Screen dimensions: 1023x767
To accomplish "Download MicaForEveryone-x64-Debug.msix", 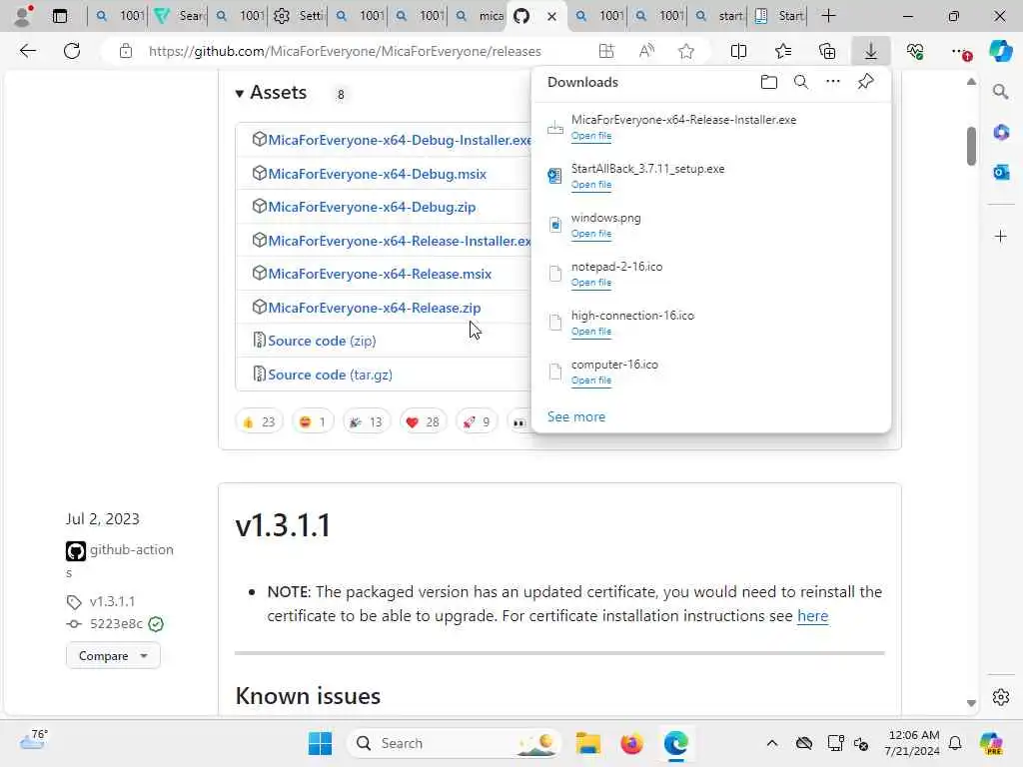I will pos(377,174).
